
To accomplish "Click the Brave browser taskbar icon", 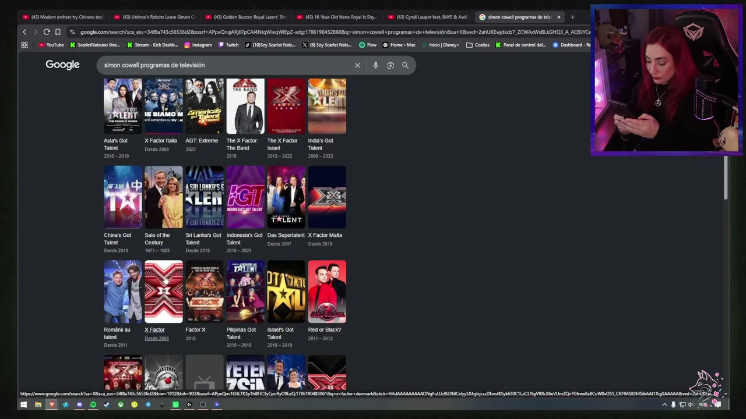I will 52,404.
